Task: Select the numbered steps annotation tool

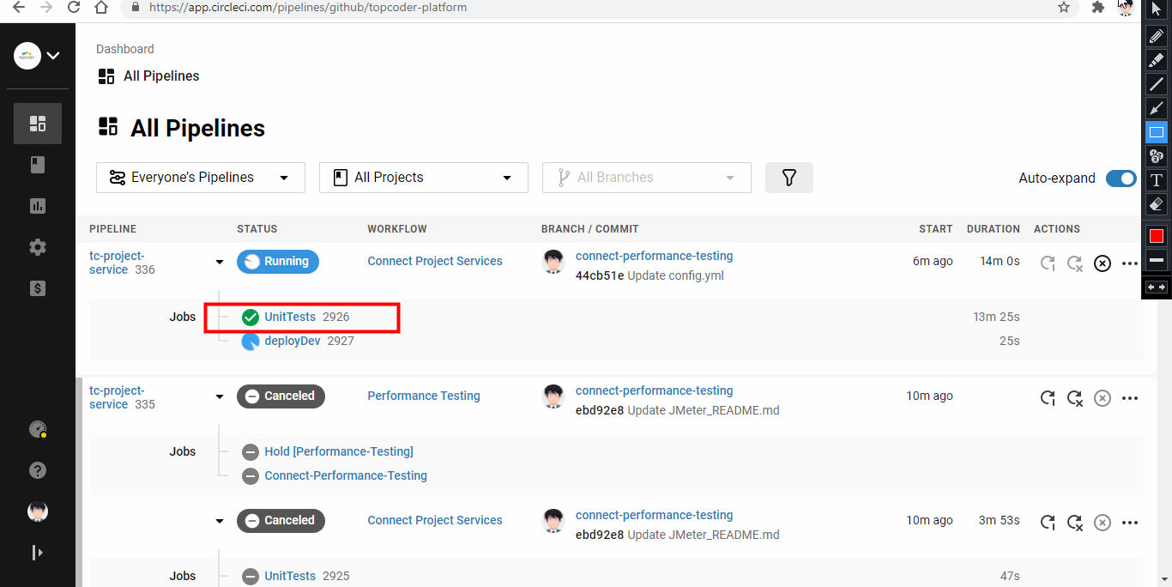Action: pyautogui.click(x=1156, y=156)
